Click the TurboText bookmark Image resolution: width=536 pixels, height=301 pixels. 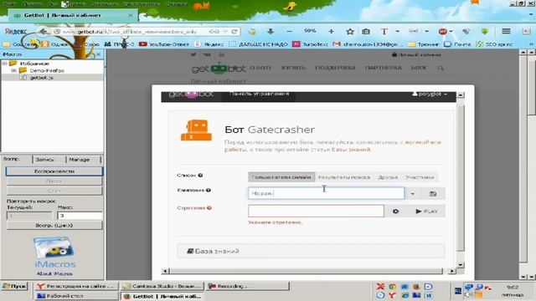pyautogui.click(x=311, y=44)
